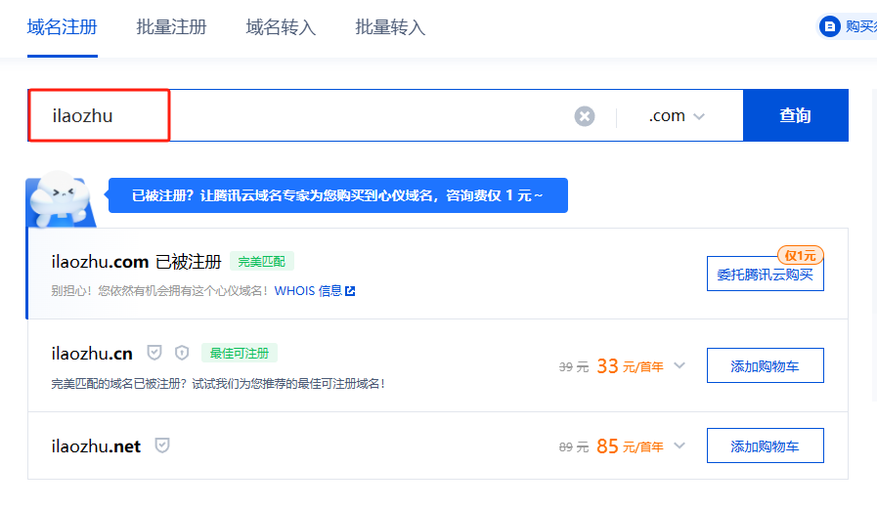Viewport: 877px width, 509px height.
Task: Click the ilaozhu.cn domain name
Action: click(x=92, y=354)
